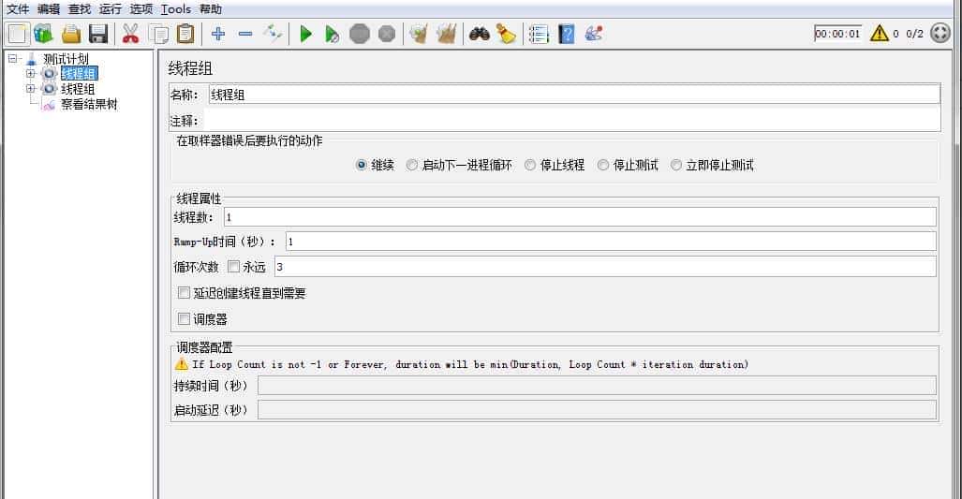The height and width of the screenshot is (499, 962).
Task: Enable the 调度器 checkbox
Action: point(184,318)
